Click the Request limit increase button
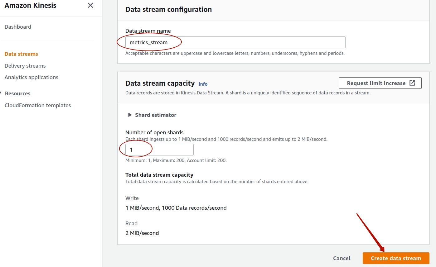 (380, 83)
